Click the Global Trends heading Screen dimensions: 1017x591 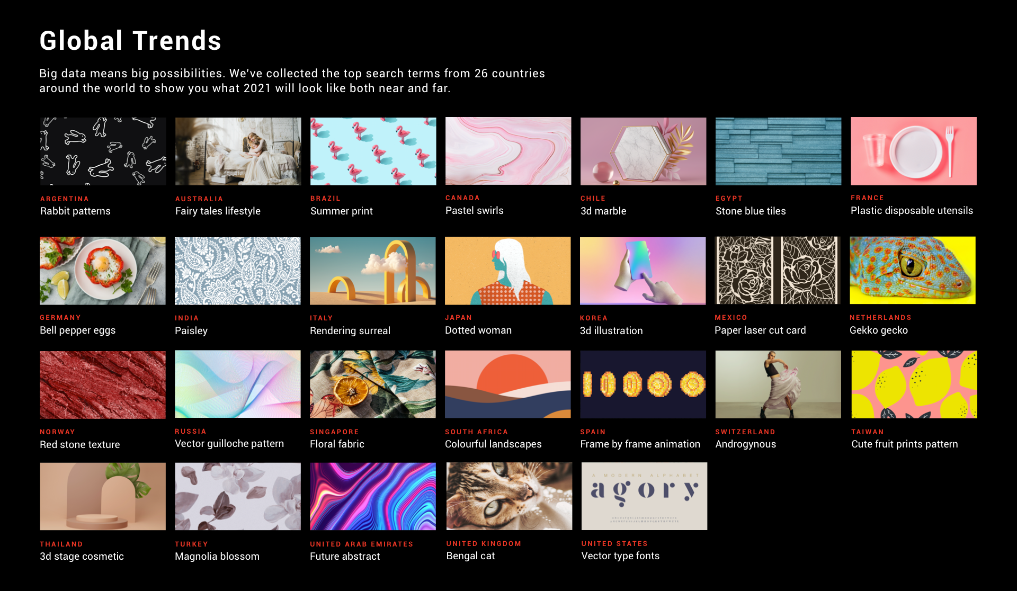(130, 40)
